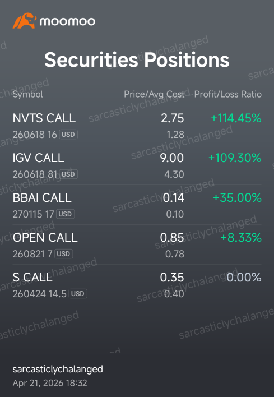Click the USD badge beside 260821 7
The width and height of the screenshot is (274, 397).
pyautogui.click(x=63, y=253)
